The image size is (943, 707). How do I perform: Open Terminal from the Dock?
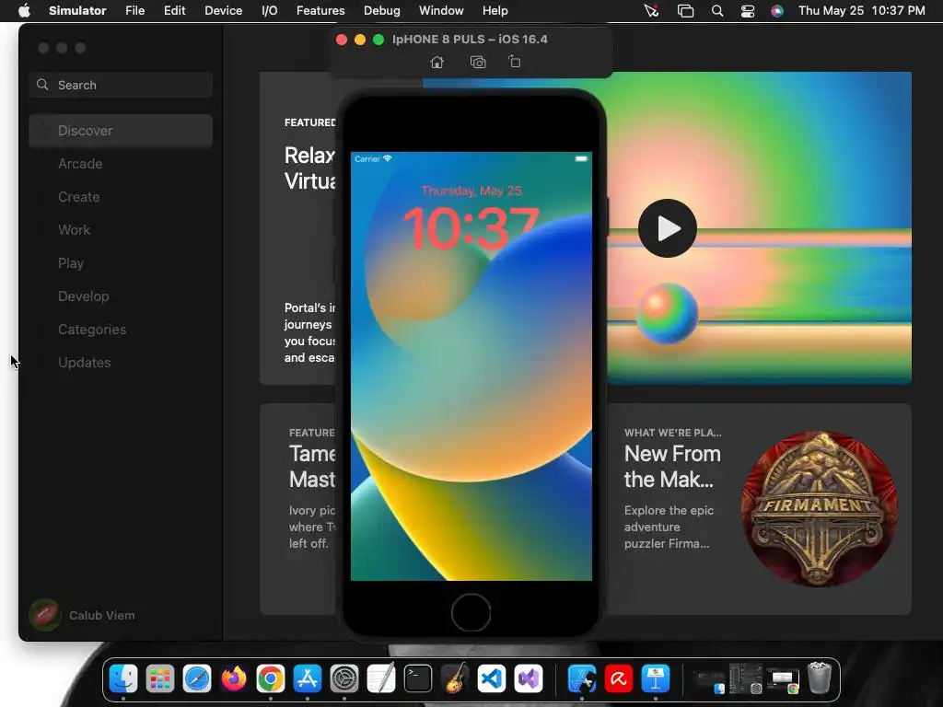point(418,678)
